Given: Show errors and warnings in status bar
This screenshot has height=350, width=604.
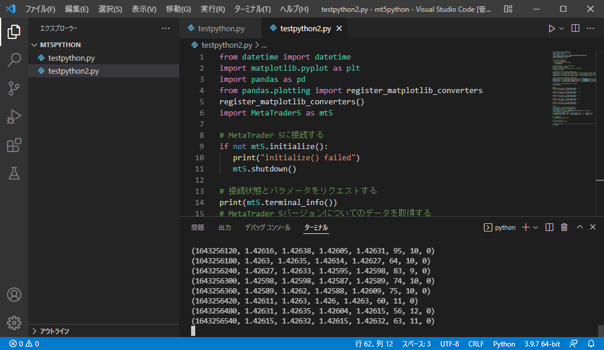Looking at the screenshot, I should [x=24, y=344].
